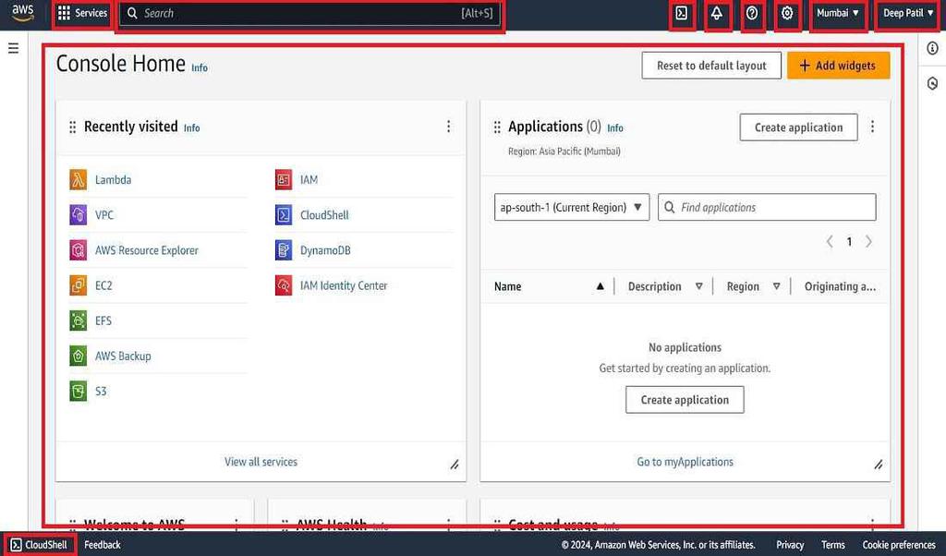Click the Add widgets button

[838, 65]
